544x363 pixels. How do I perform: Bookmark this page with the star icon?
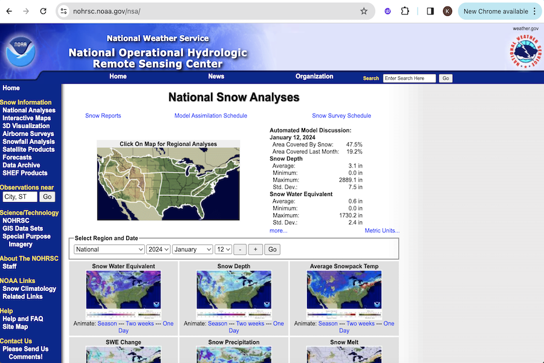[x=364, y=11]
